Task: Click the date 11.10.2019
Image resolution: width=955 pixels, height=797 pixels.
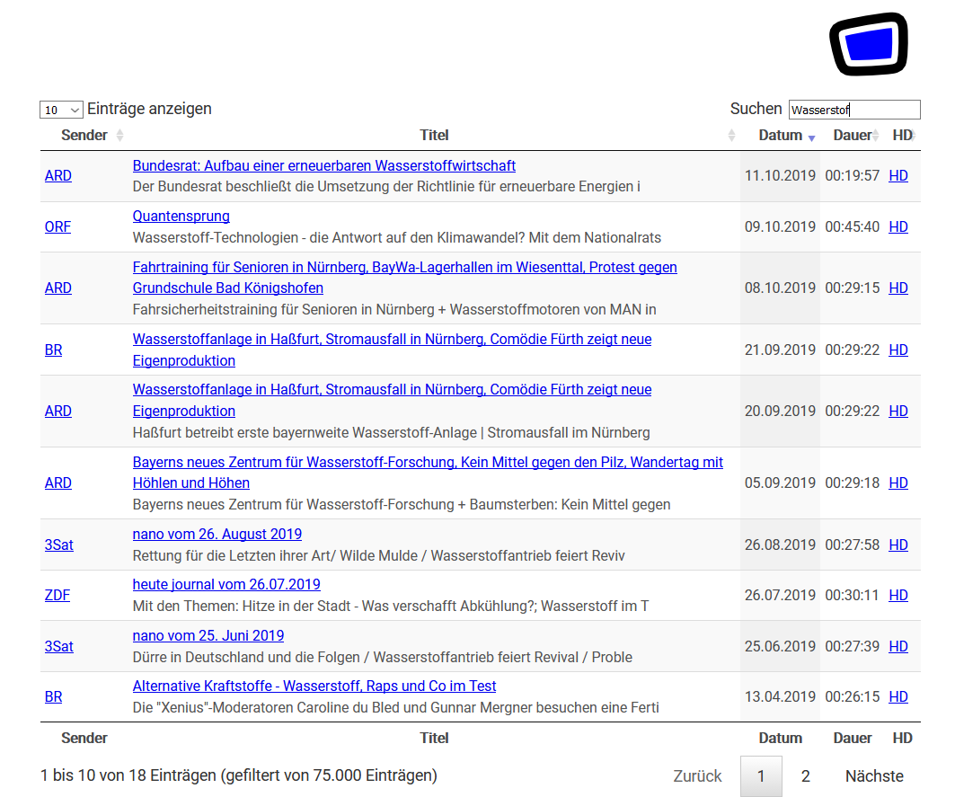Action: click(780, 175)
